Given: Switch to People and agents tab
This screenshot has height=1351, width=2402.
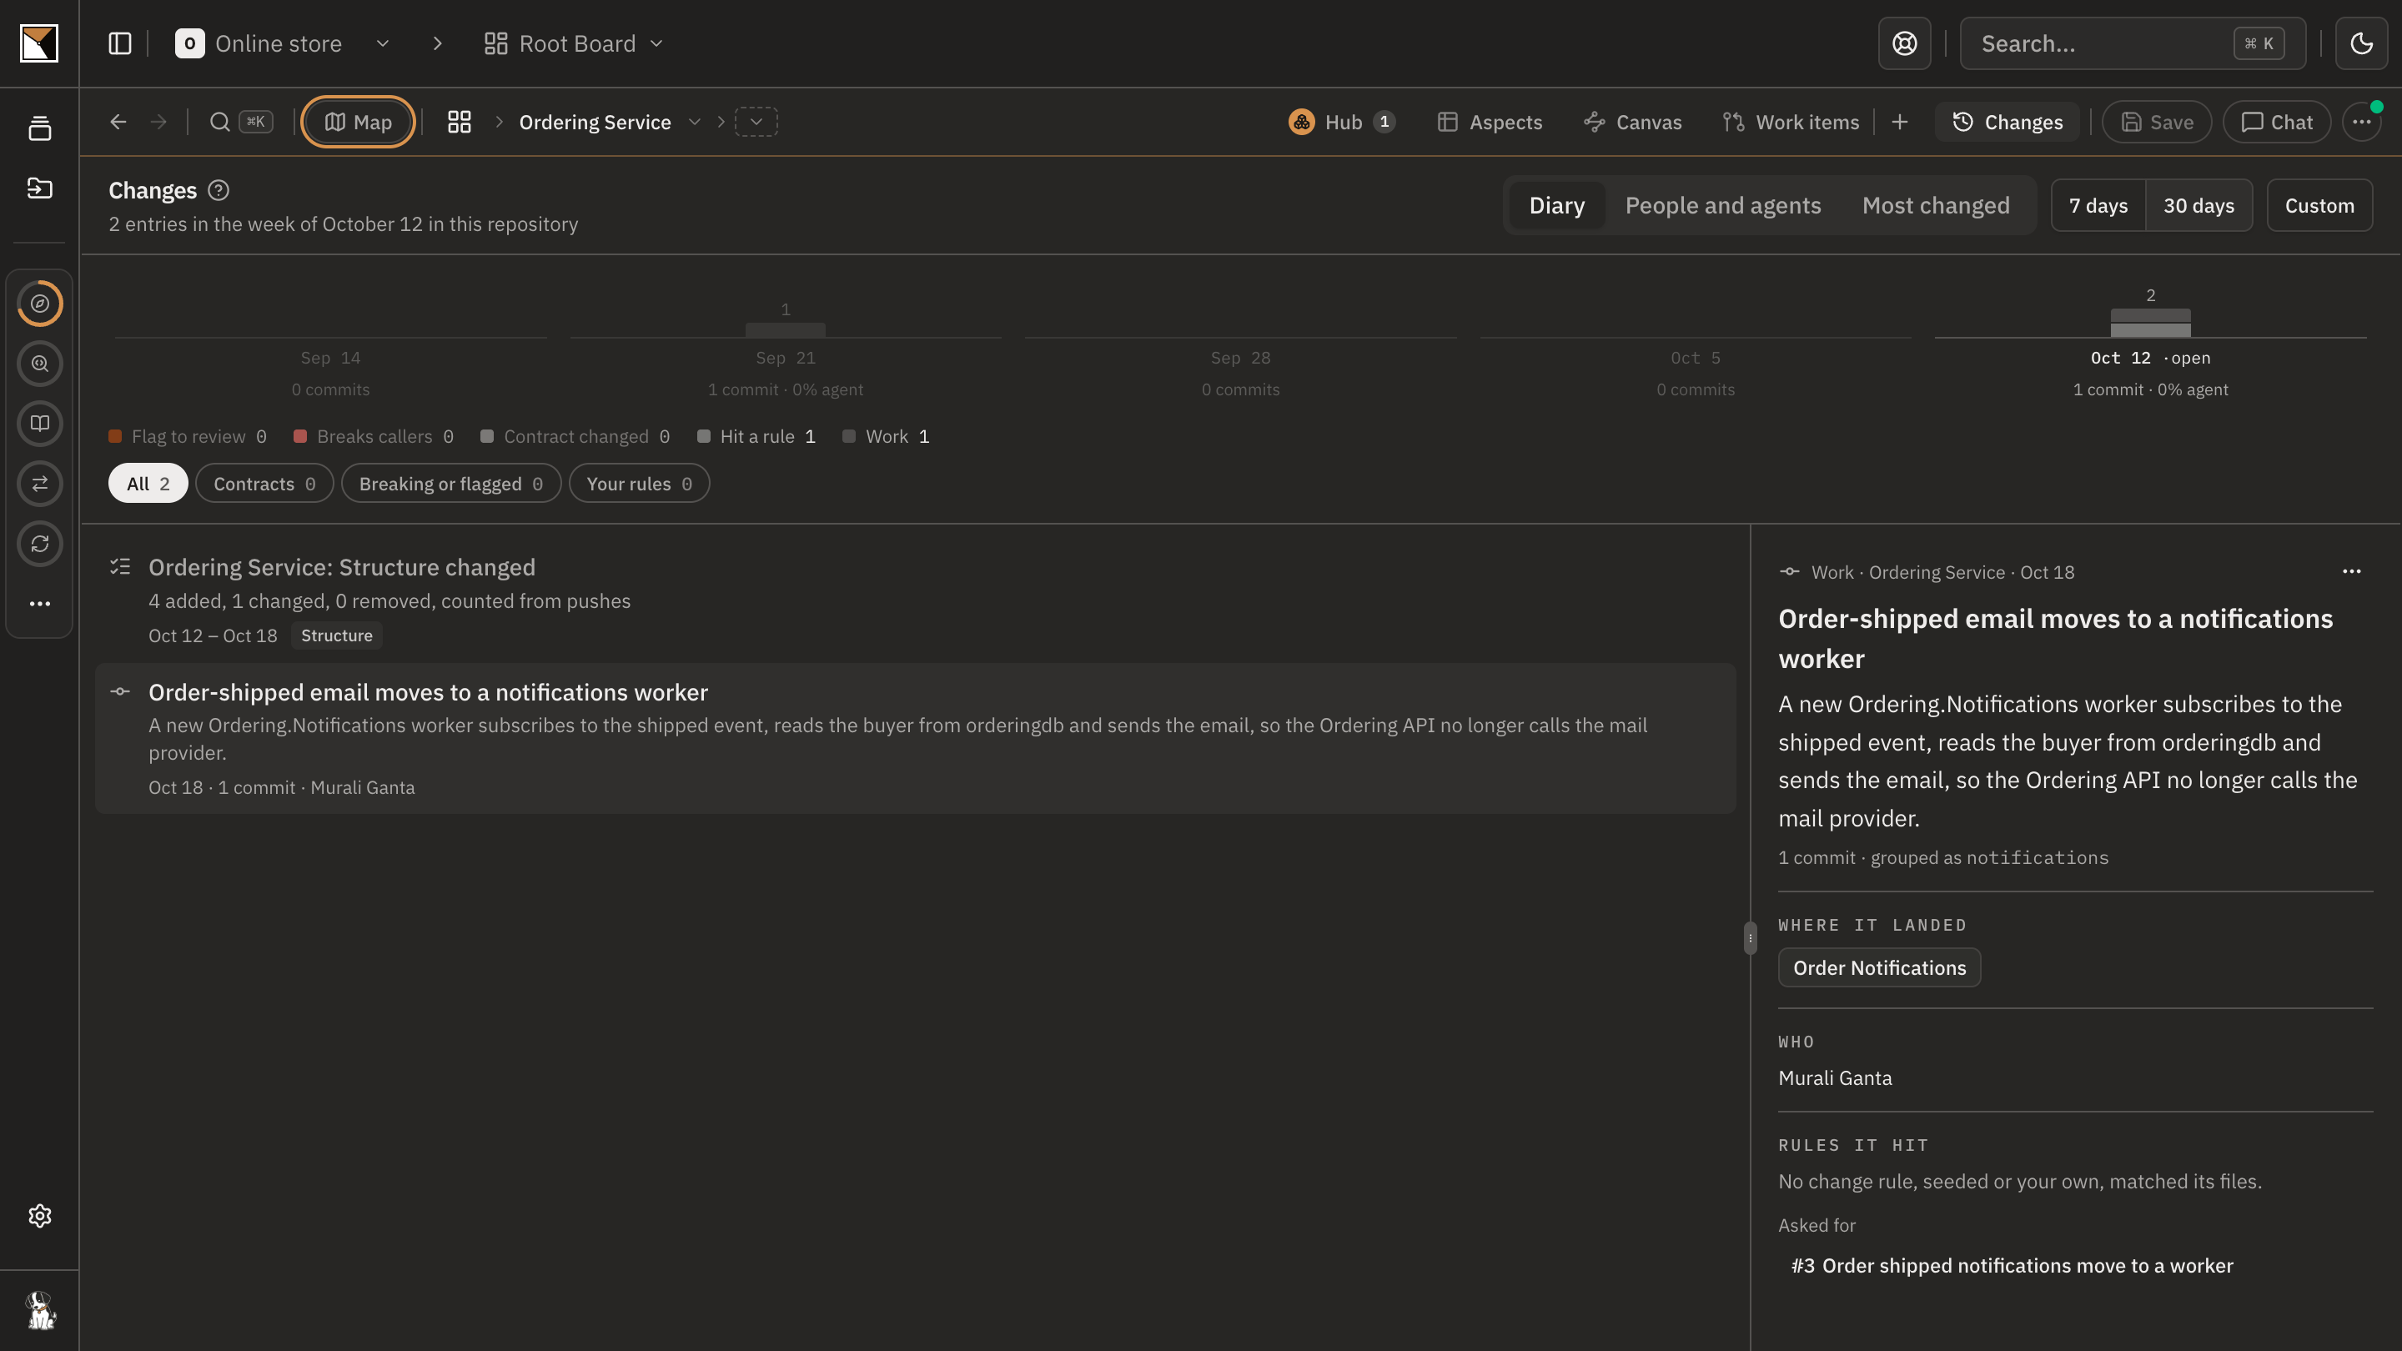Looking at the screenshot, I should [x=1722, y=205].
